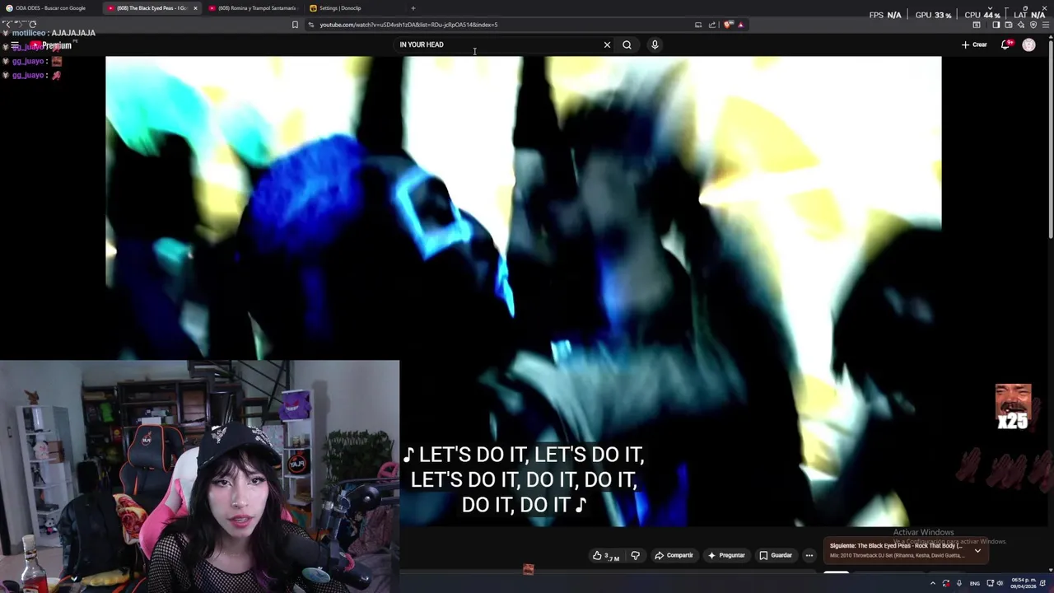Click the browser address bar URL
Image resolution: width=1054 pixels, height=593 pixels.
[x=408, y=25]
